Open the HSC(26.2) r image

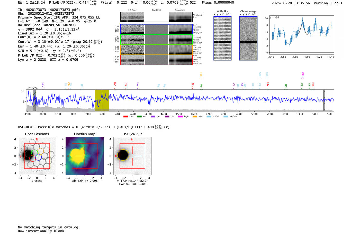pos(132,156)
